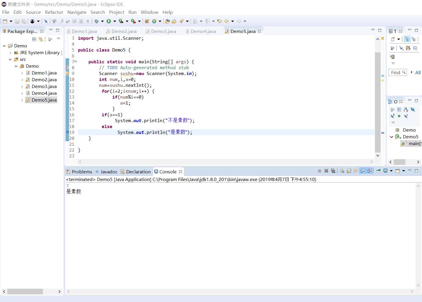
Task: Toggle Categorized presentation in Task List
Action: pyautogui.click(x=407, y=39)
